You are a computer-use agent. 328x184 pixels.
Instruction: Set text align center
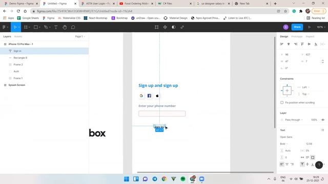287,164
